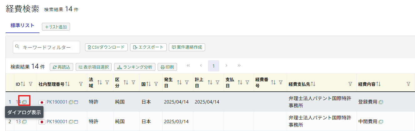Open dialog icon next to PK190001 in row 2

coord(71,122)
